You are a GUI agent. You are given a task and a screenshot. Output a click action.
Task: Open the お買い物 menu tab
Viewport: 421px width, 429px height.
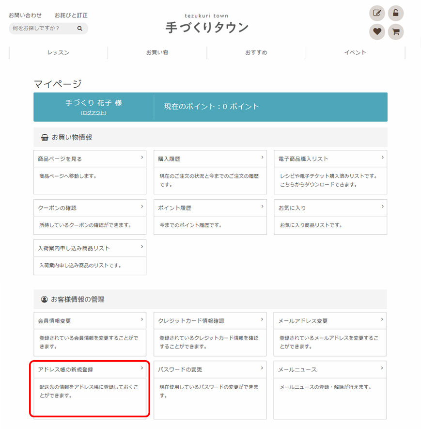click(x=157, y=52)
